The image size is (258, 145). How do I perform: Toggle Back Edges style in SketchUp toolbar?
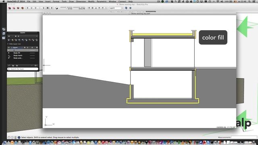pos(31,8)
